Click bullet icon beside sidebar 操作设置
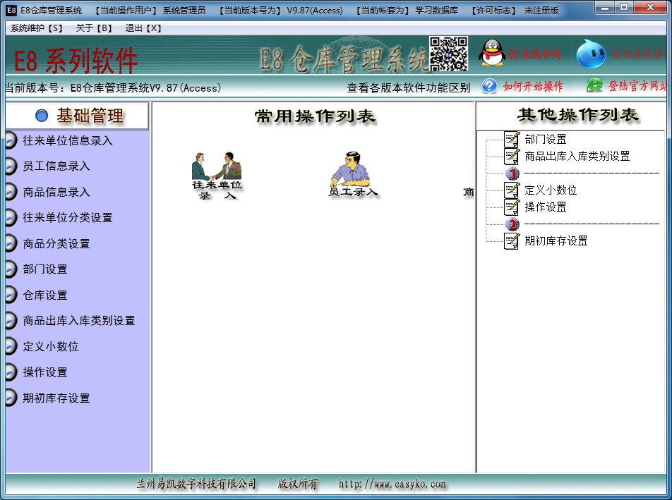 (11, 372)
